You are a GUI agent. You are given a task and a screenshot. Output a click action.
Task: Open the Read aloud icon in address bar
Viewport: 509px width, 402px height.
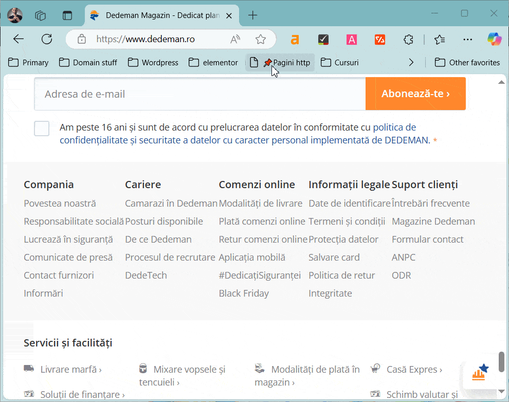[x=235, y=39]
